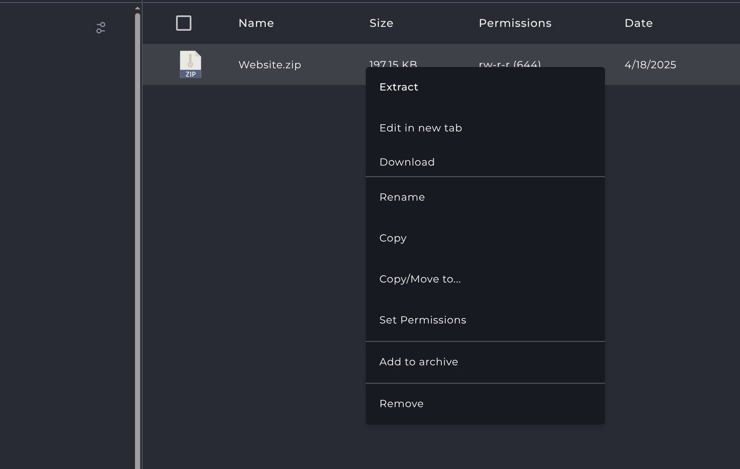Select Edit in new tab option

pos(420,128)
